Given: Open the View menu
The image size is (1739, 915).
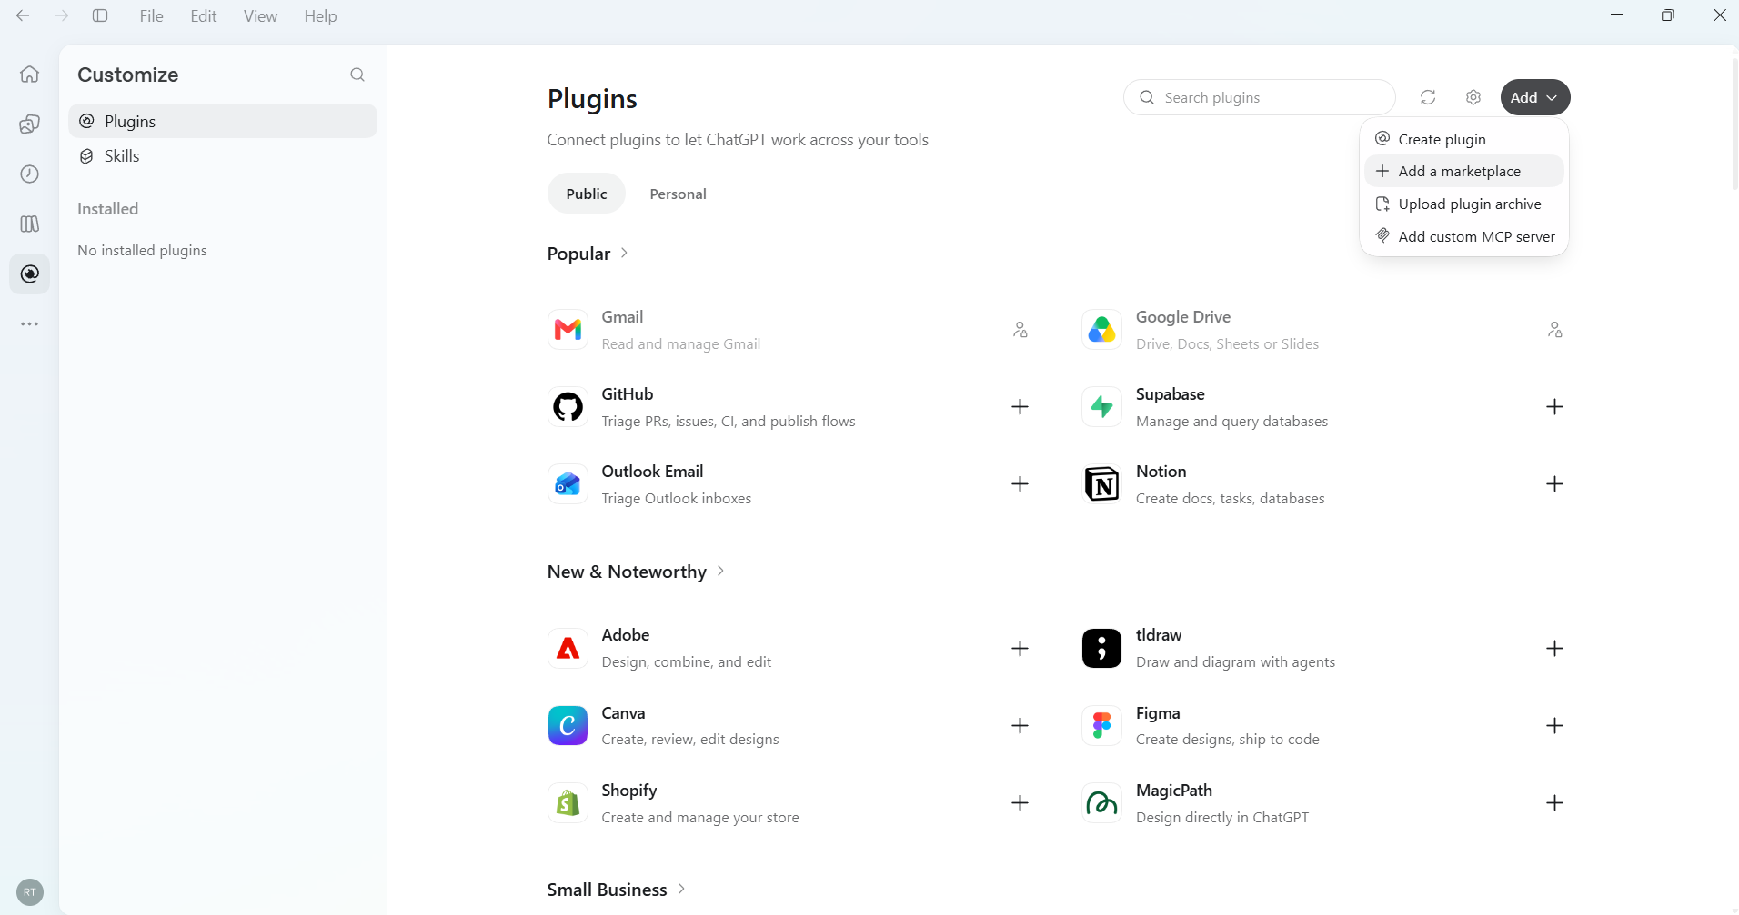Looking at the screenshot, I should coord(260,15).
